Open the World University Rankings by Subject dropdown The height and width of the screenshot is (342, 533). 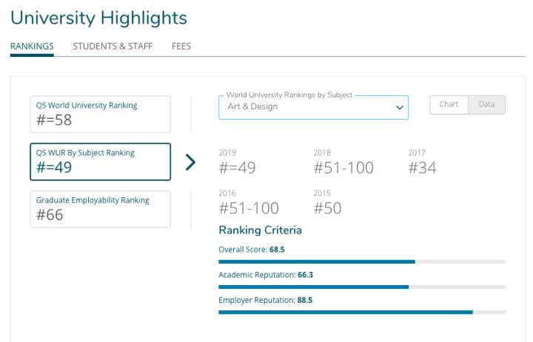(x=313, y=107)
